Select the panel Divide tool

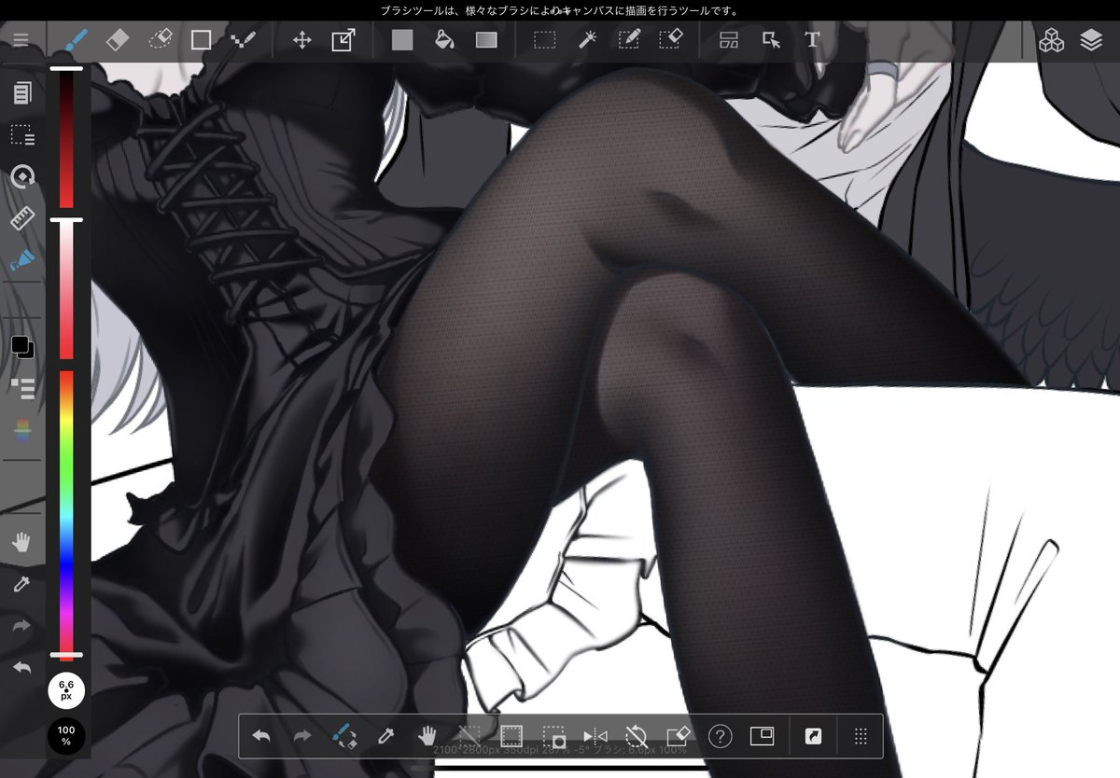click(729, 40)
